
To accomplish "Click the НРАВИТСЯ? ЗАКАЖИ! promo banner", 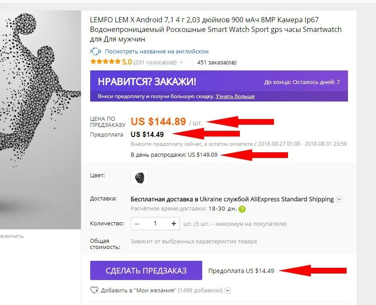I will coord(219,86).
